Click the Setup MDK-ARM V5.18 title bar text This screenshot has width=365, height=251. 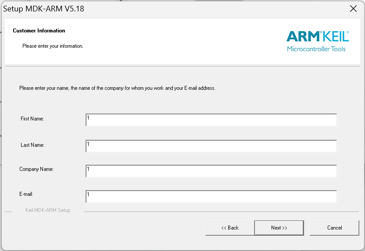click(43, 9)
